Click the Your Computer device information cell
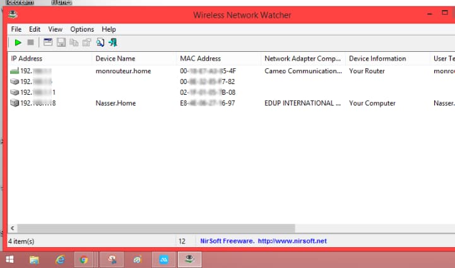 pyautogui.click(x=372, y=103)
